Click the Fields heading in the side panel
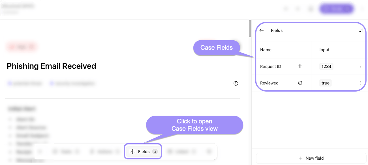 point(277,31)
